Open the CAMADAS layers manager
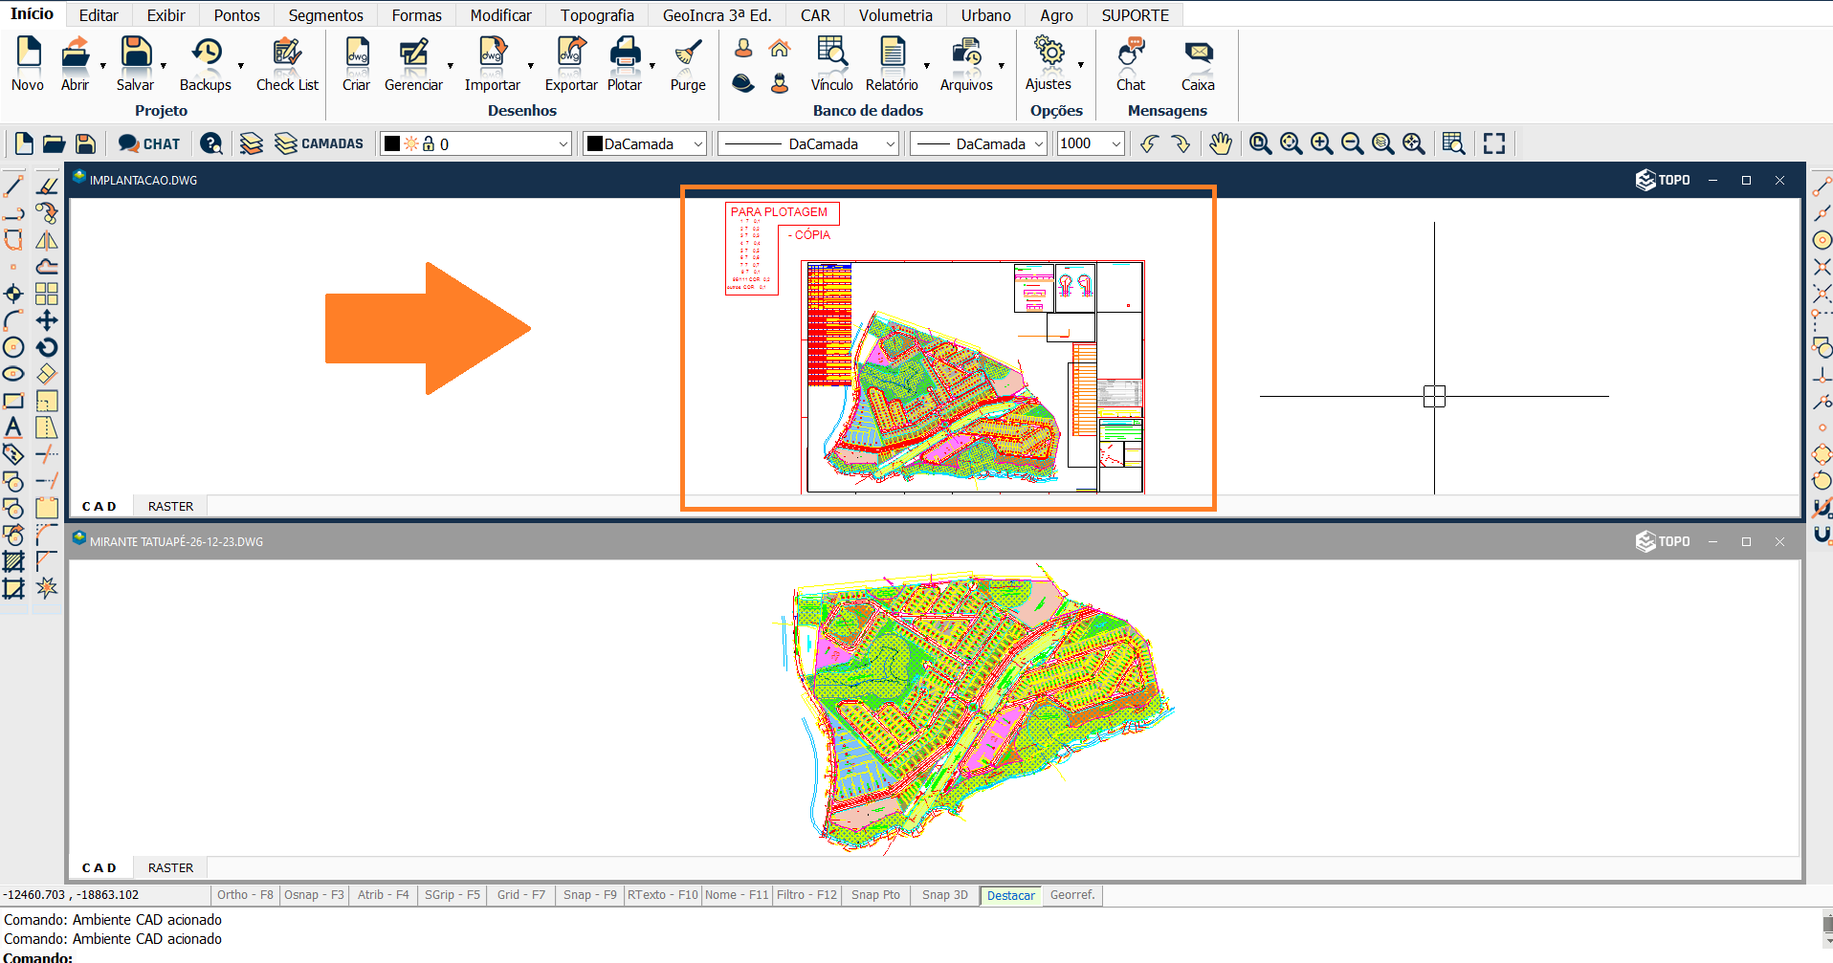Screen dimensions: 1833x963 pos(319,143)
